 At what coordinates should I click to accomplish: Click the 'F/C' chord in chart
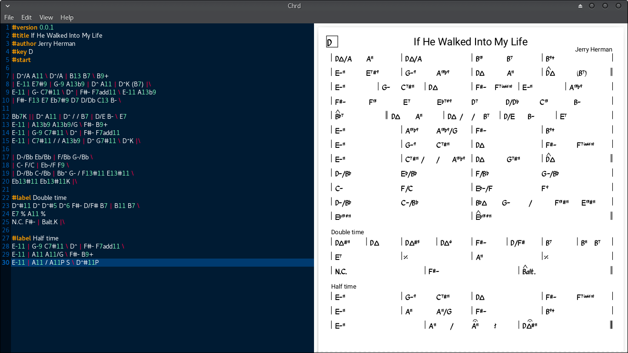point(406,188)
